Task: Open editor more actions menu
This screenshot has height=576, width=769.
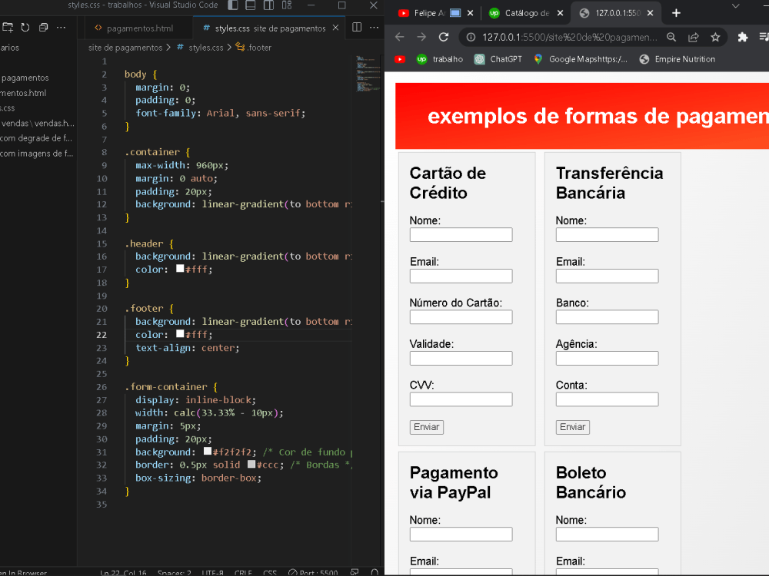Action: coord(375,28)
